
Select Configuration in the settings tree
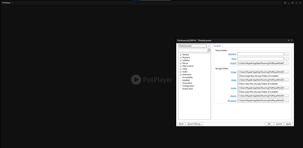point(188,86)
